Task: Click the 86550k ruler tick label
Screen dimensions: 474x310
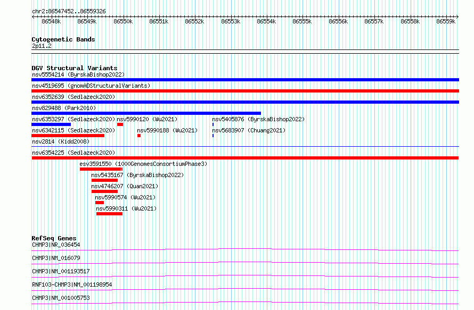Action: click(x=123, y=22)
